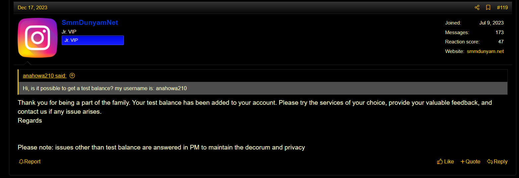Image resolution: width=519 pixels, height=178 pixels.
Task: Open the SmmDunyamNet Instagram avatar
Action: [x=37, y=38]
